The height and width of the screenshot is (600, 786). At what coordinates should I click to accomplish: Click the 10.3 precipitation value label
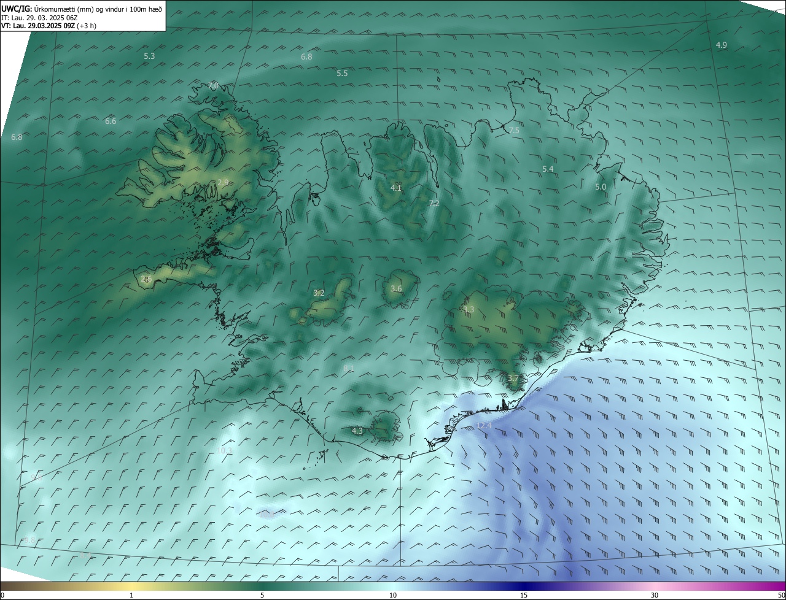point(225,450)
